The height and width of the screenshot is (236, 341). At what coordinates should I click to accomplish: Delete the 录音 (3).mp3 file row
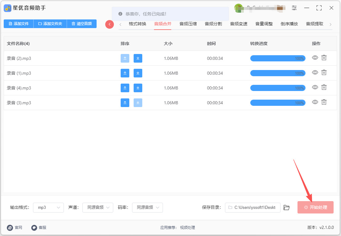pyautogui.click(x=324, y=102)
